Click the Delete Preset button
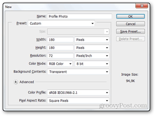This screenshot has width=155, height=116. click(x=130, y=39)
